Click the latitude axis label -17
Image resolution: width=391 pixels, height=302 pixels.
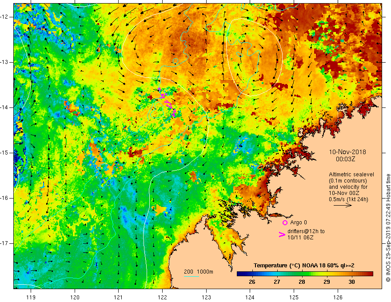pyautogui.click(x=5, y=243)
